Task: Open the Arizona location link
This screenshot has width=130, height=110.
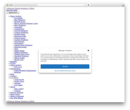Action: [17, 83]
